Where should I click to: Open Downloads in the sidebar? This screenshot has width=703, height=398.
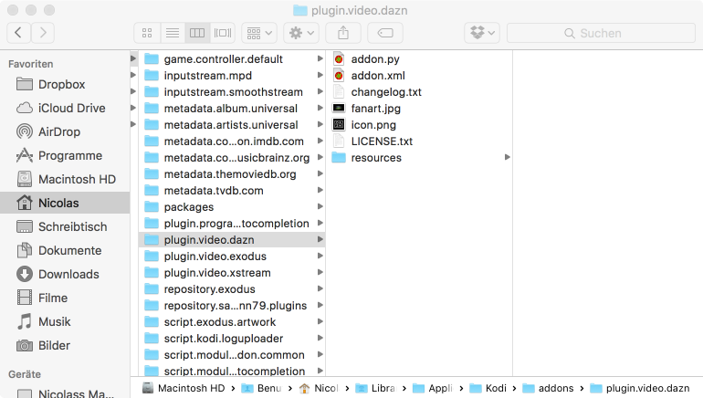click(65, 274)
